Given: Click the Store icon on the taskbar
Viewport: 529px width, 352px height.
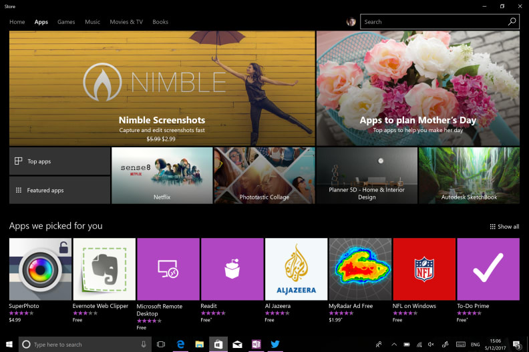Looking at the screenshot, I should pos(218,344).
